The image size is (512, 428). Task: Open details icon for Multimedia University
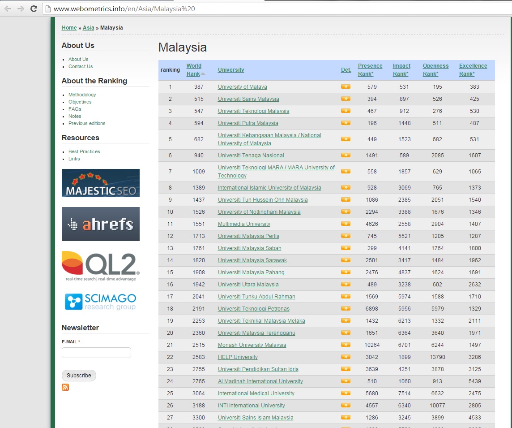click(x=345, y=224)
